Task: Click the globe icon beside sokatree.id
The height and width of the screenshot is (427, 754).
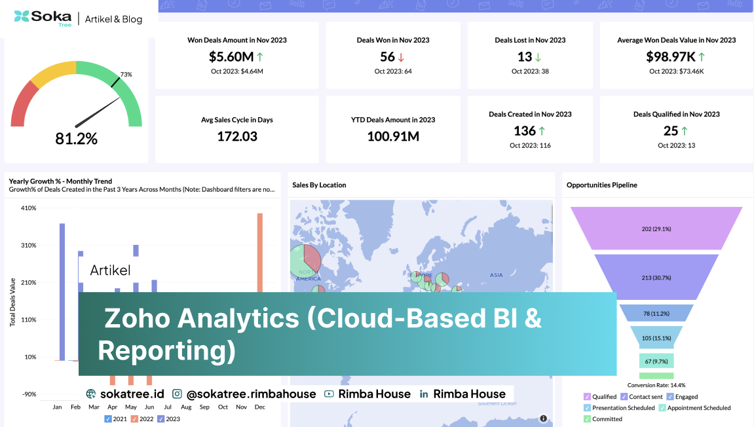Action: coord(91,394)
